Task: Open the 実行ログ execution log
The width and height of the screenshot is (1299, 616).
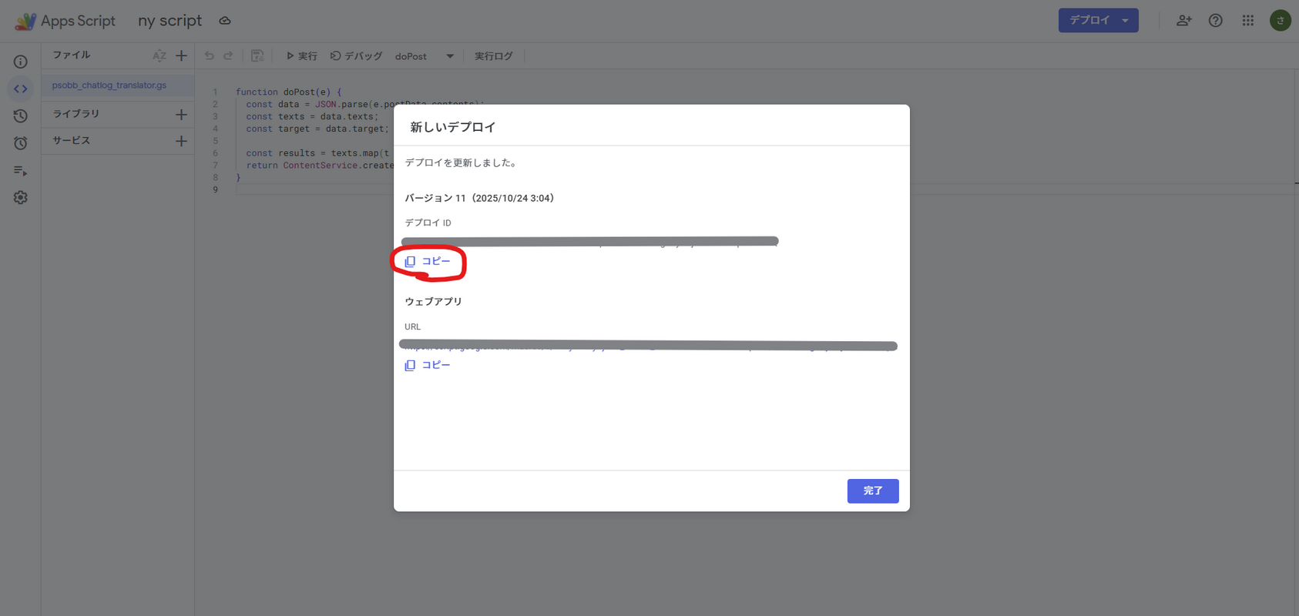Action: pyautogui.click(x=493, y=56)
